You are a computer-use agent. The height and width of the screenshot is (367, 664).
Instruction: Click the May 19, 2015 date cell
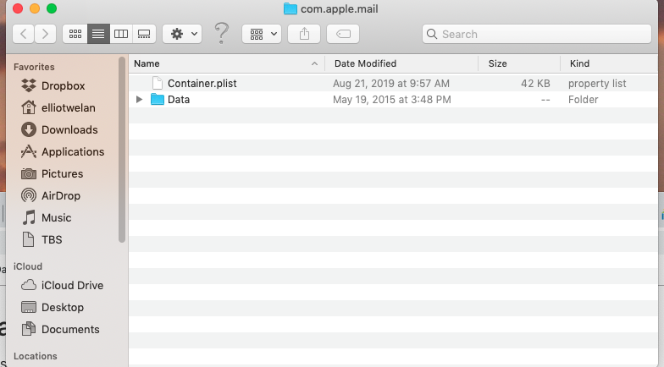click(x=391, y=100)
